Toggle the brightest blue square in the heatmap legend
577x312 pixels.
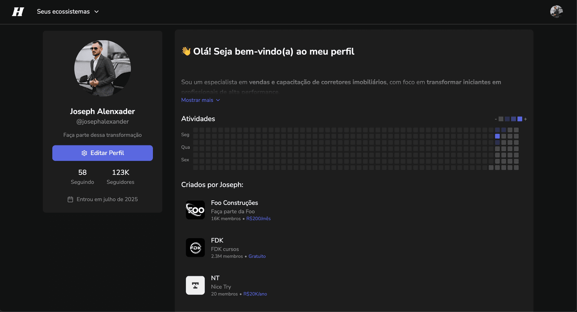click(519, 119)
